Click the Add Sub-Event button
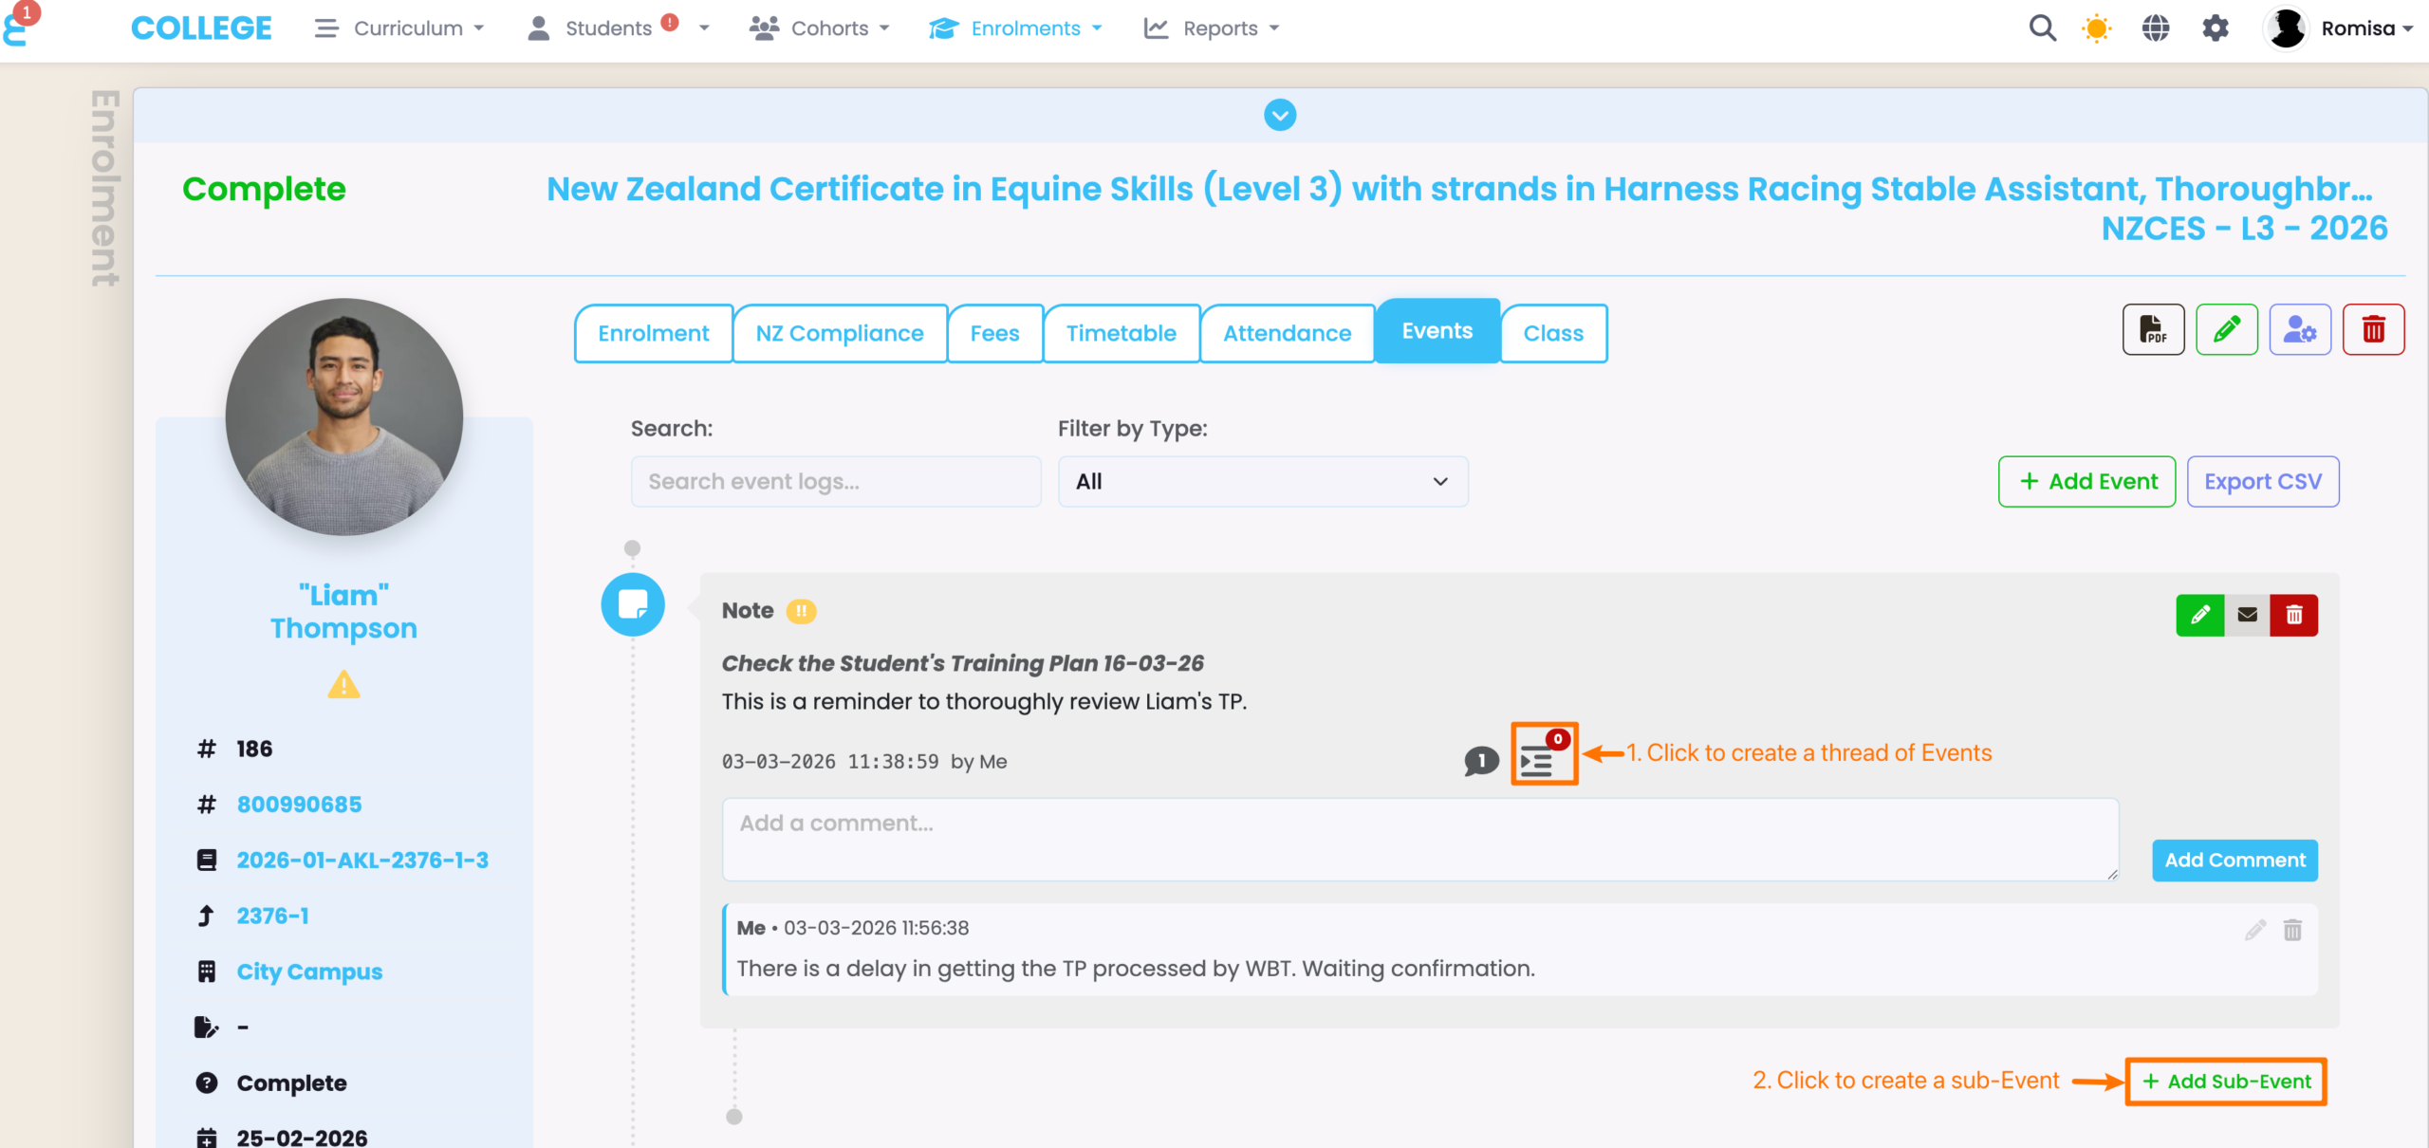This screenshot has width=2429, height=1148. pyautogui.click(x=2225, y=1081)
